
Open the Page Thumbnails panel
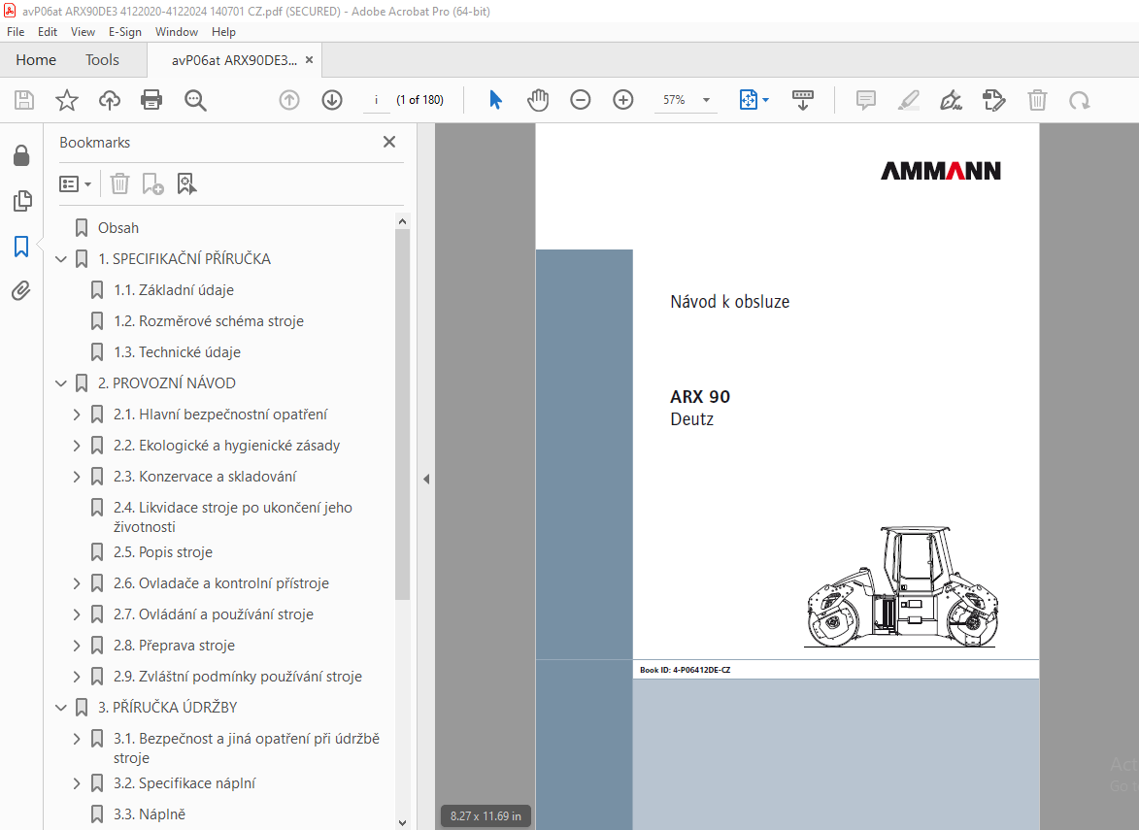(22, 201)
